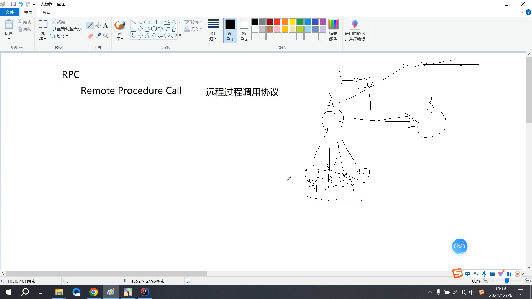Select the Magnifier tool

tap(106, 36)
